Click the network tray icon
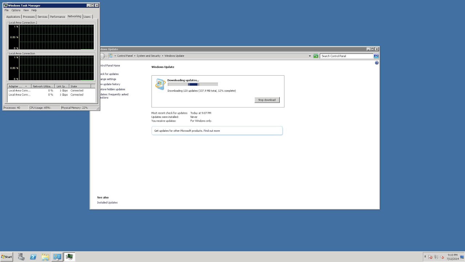 (436, 257)
